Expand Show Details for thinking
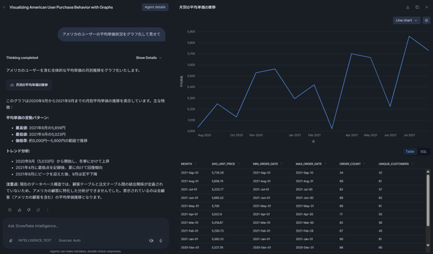 pyautogui.click(x=148, y=58)
